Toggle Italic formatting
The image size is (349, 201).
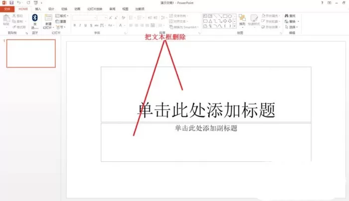[80, 25]
